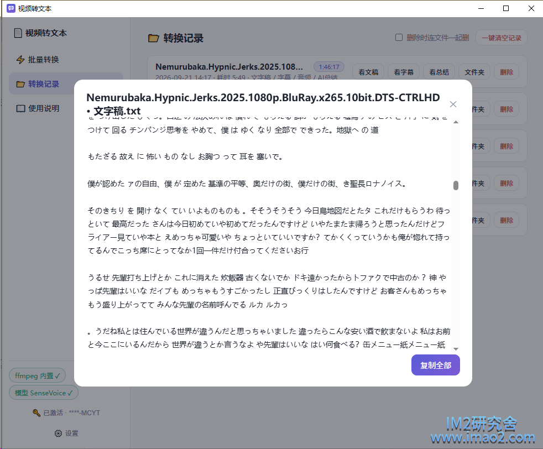
Task: Click the key icon beside 已激活
Action: click(36, 413)
